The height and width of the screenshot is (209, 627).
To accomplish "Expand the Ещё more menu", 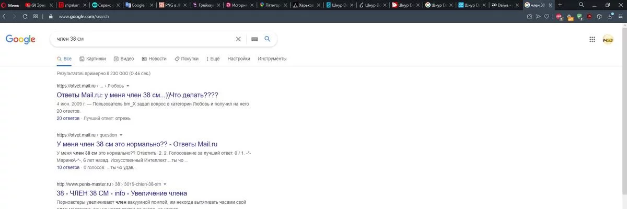I will coord(213,59).
